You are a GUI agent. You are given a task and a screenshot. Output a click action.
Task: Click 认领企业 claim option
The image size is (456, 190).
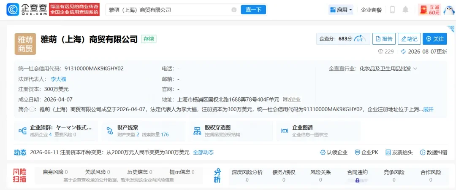click(334, 152)
